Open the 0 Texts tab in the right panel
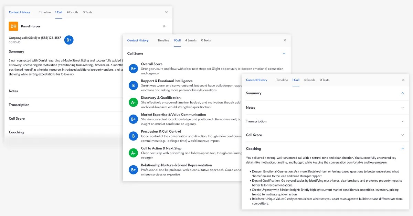The image size is (413, 216). coord(325,80)
